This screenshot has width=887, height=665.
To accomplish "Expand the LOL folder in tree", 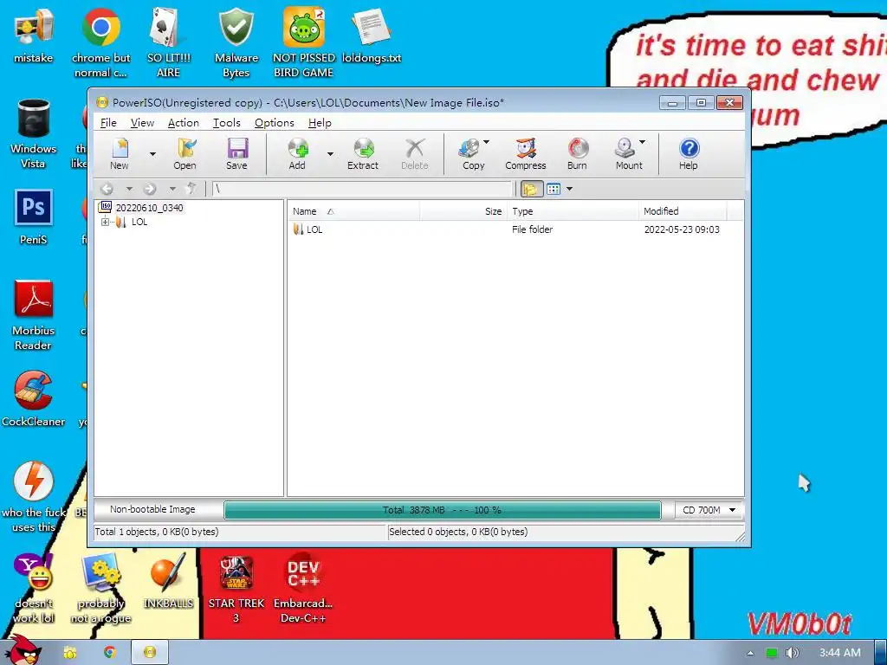I will click(105, 223).
